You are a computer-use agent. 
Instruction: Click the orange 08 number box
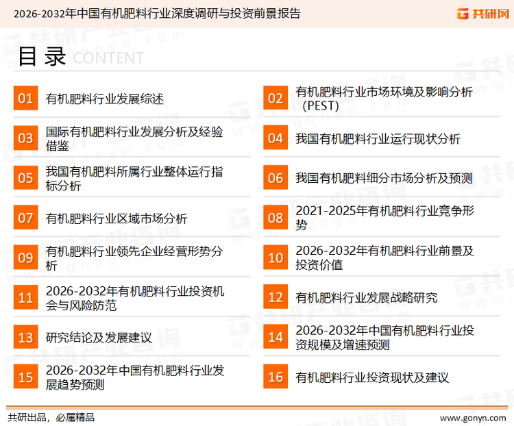coord(276,218)
